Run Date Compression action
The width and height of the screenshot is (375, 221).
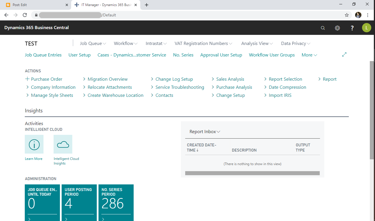click(x=285, y=87)
